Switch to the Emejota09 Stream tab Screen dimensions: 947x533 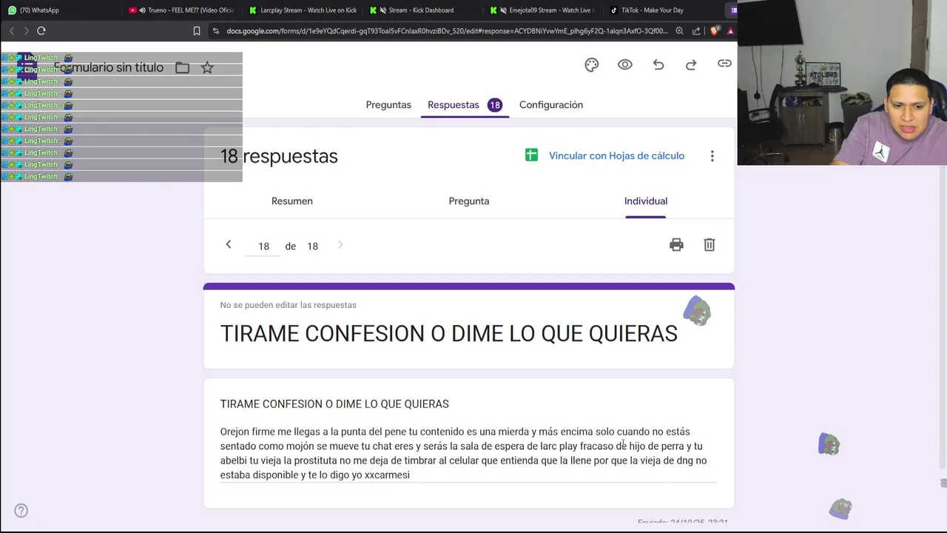click(x=544, y=10)
